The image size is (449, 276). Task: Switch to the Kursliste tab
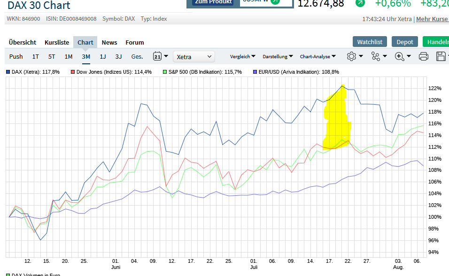[57, 42]
